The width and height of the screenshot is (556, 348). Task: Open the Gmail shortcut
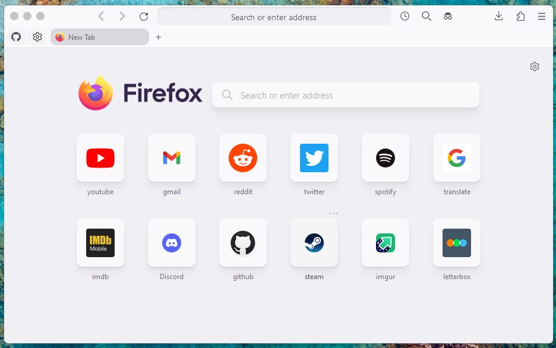[x=171, y=158]
